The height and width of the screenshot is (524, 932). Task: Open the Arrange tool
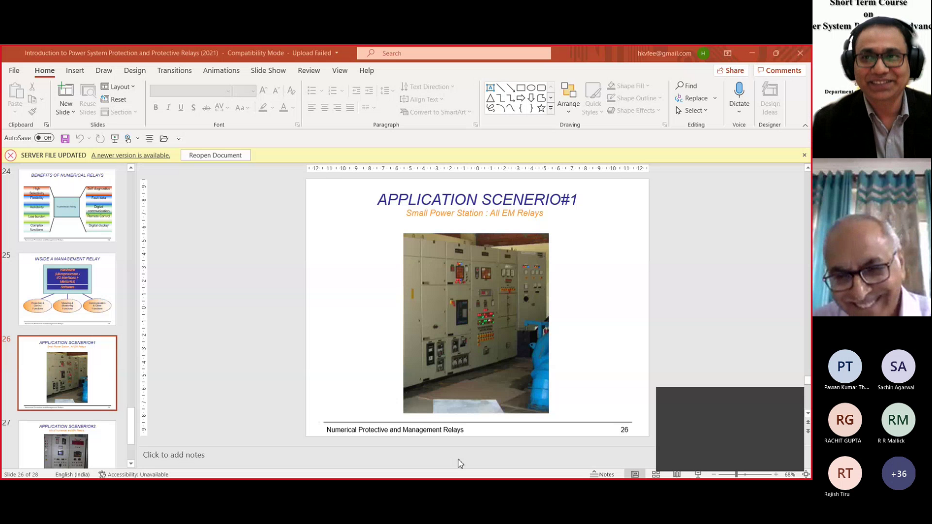tap(568, 95)
